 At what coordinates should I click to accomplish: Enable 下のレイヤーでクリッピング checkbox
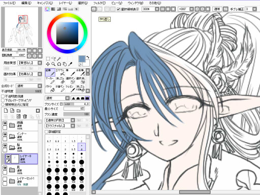(x=3, y=101)
